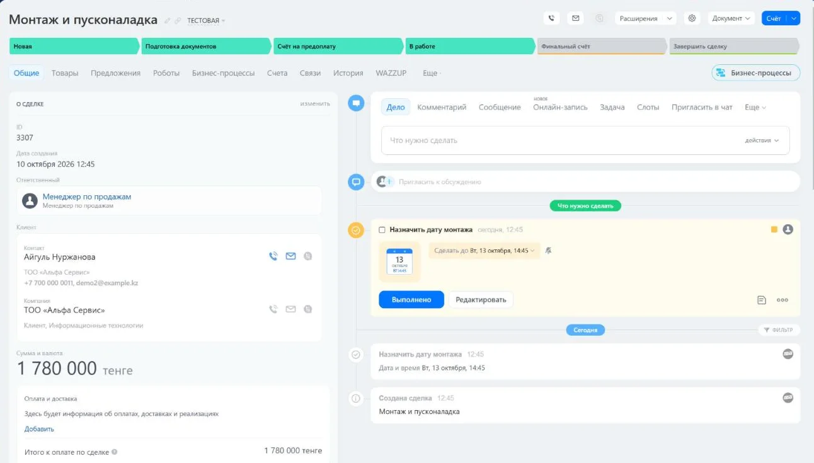Click the note icon on the activity card
Screen dimensions: 814x463
click(762, 300)
